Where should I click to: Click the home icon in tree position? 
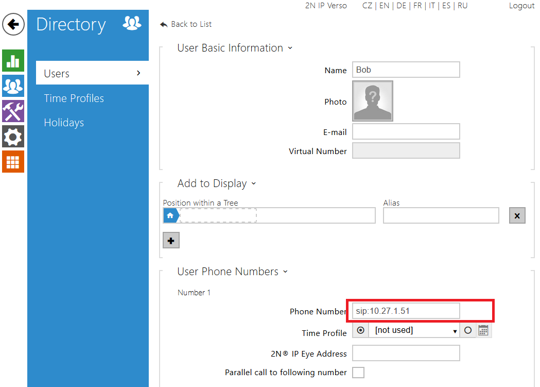pos(170,215)
